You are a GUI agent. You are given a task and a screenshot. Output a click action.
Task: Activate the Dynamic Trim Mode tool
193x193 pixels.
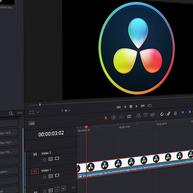click(x=122, y=117)
